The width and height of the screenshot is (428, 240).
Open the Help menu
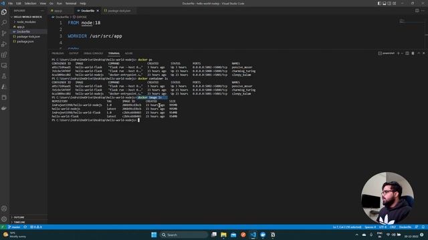tap(83, 3)
